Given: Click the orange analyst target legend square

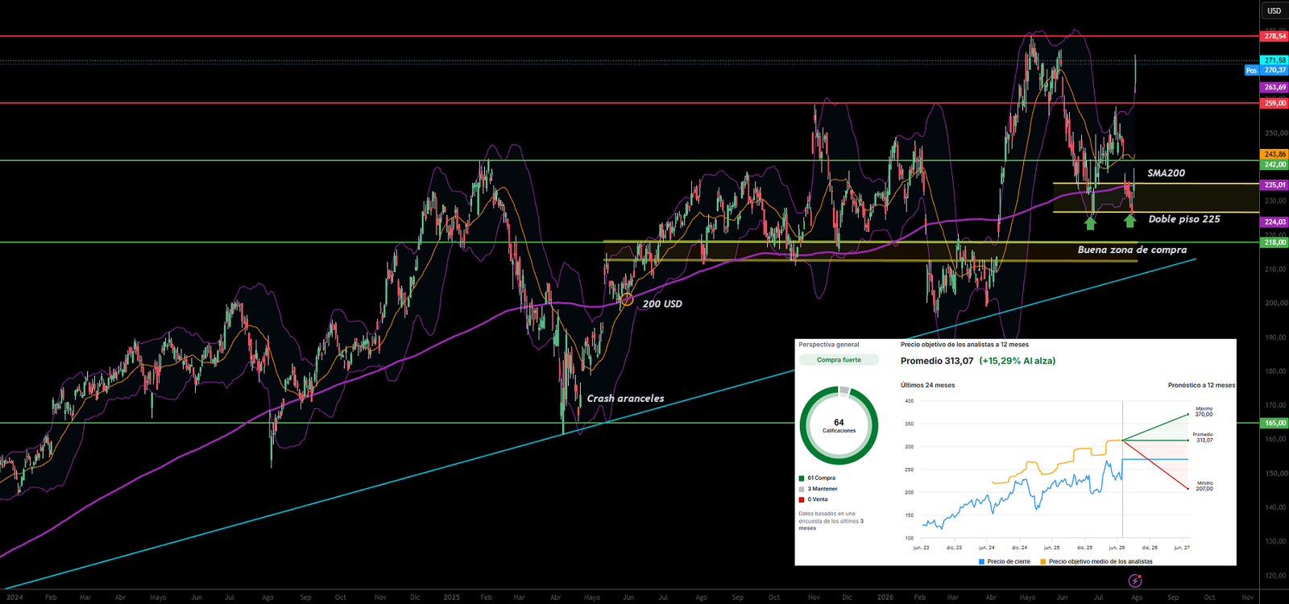Looking at the screenshot, I should [1043, 561].
